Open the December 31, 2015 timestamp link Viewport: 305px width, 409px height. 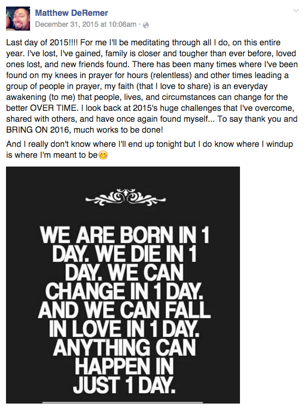click(x=86, y=25)
